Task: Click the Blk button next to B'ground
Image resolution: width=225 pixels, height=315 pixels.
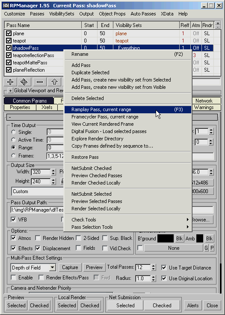Action: [x=179, y=239]
